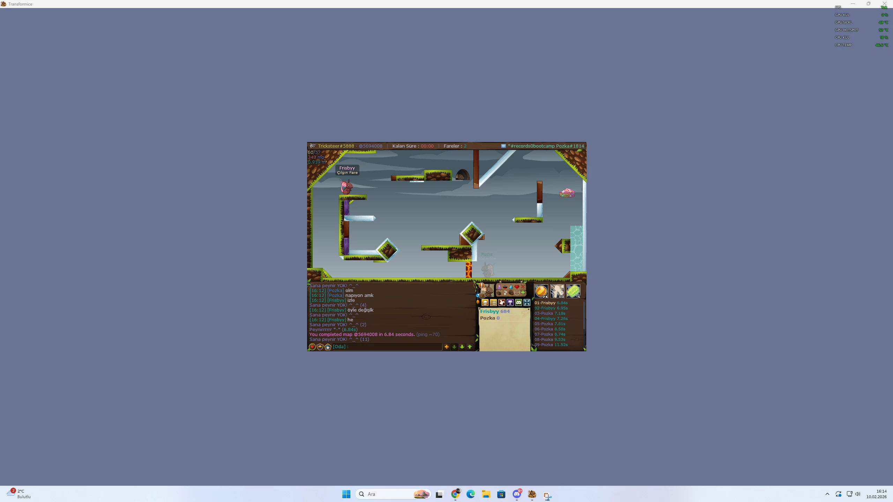This screenshot has height=502, width=893.
Task: Trigger the angry red burst emote
Action: click(523, 287)
